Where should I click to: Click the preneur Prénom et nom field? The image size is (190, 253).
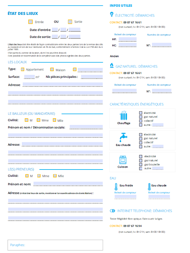[68, 184]
